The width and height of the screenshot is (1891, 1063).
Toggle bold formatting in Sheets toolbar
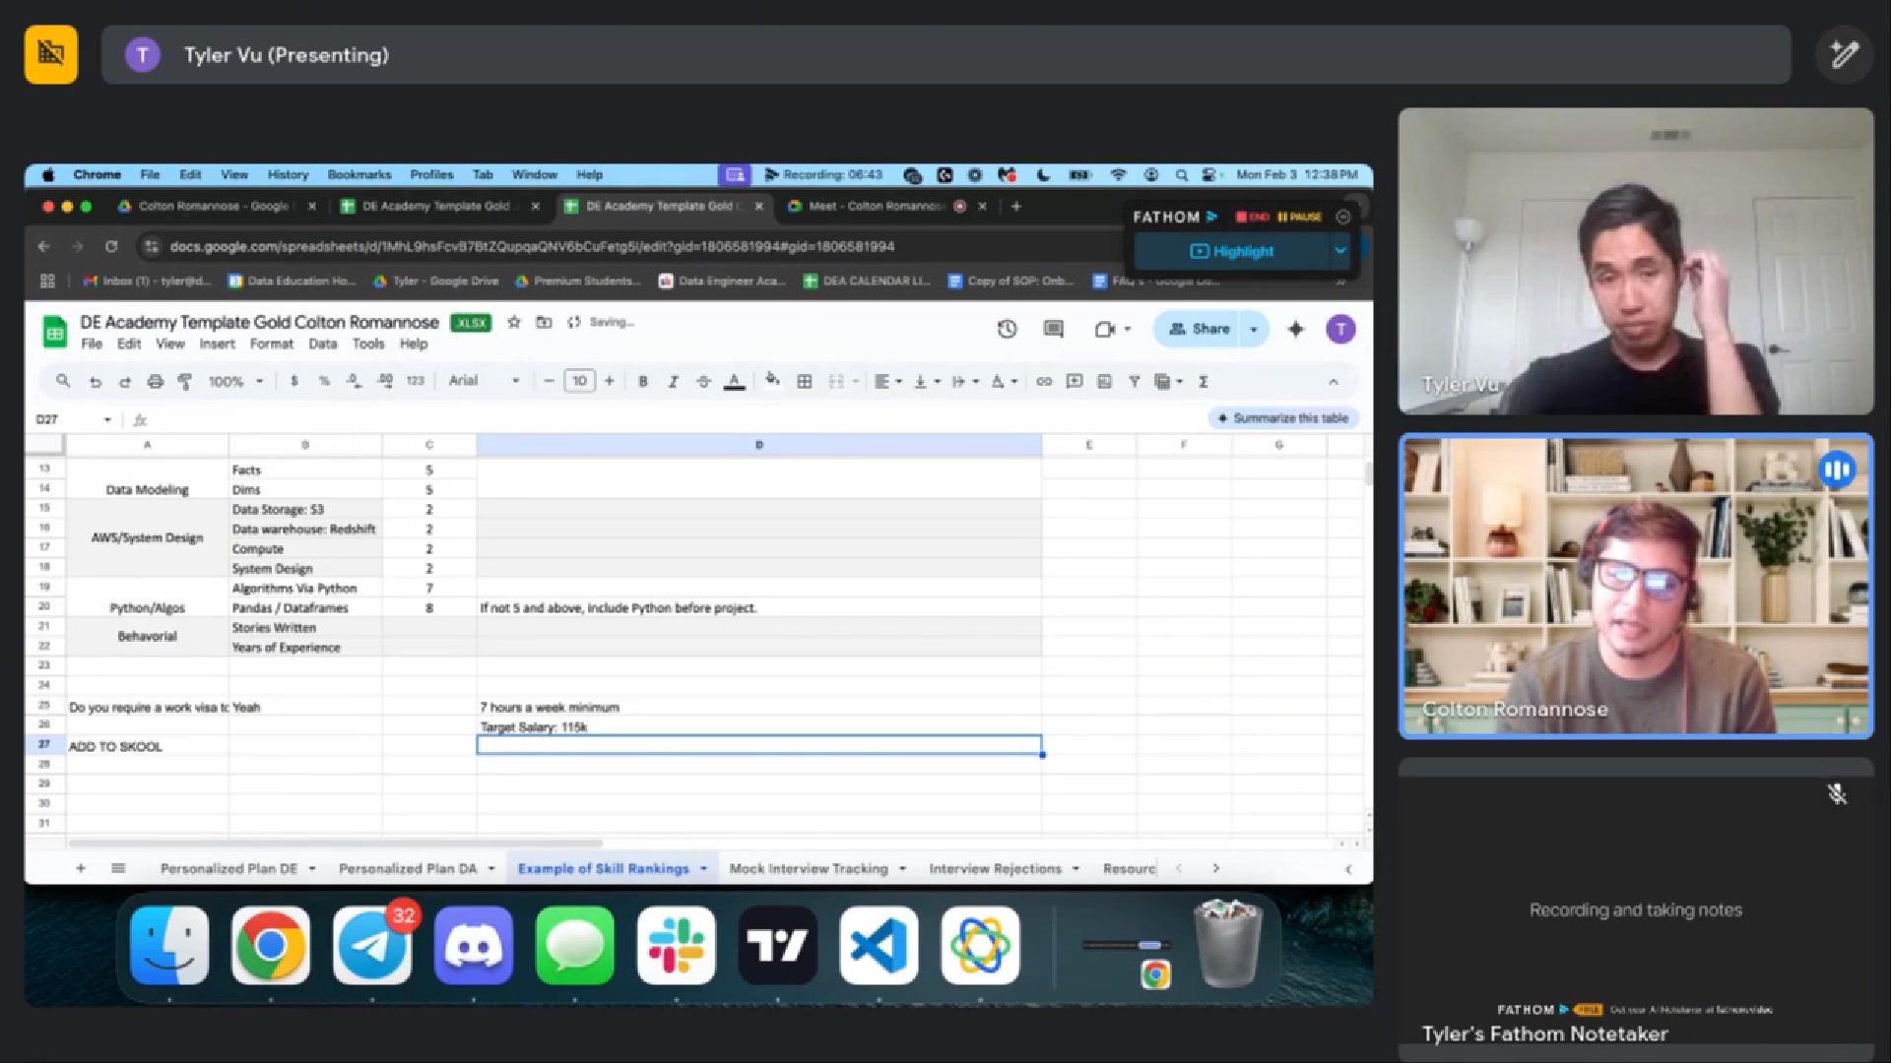point(643,382)
